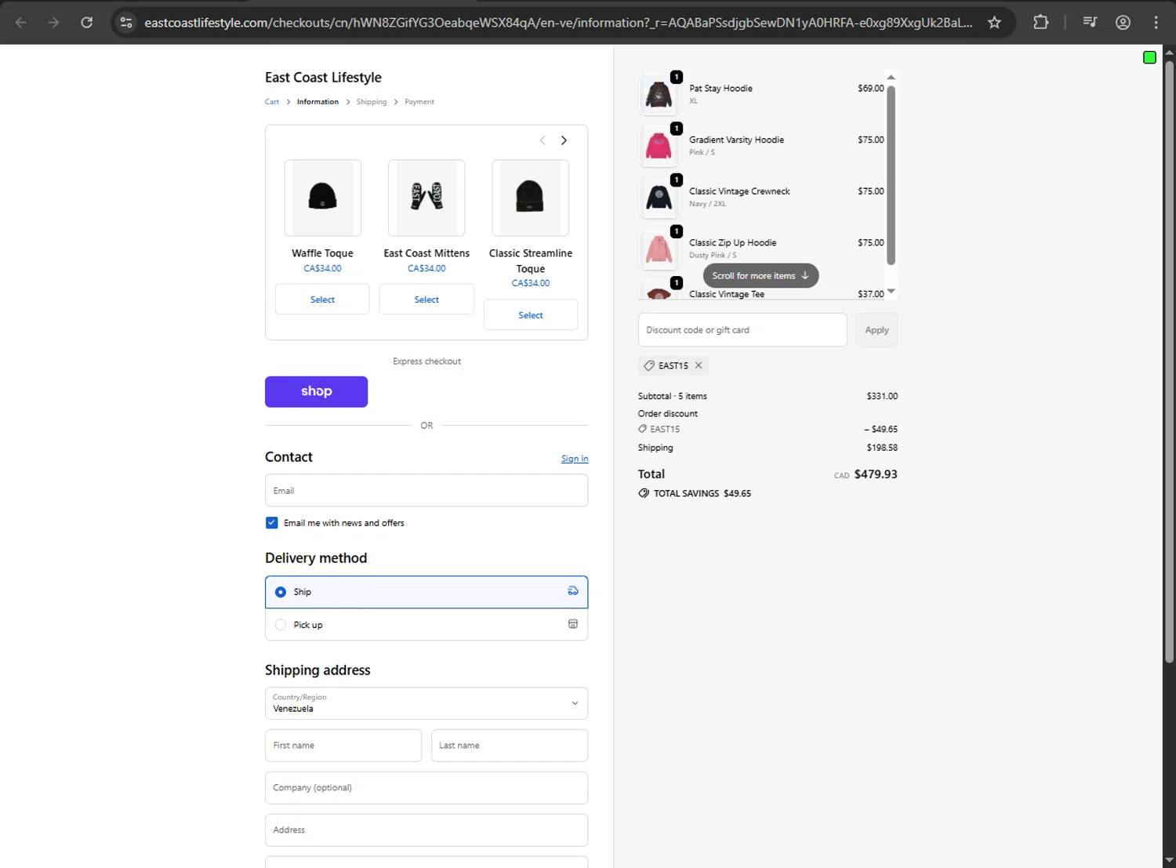1176x868 pixels.
Task: Click the store icon in Pick up option
Action: 573,624
